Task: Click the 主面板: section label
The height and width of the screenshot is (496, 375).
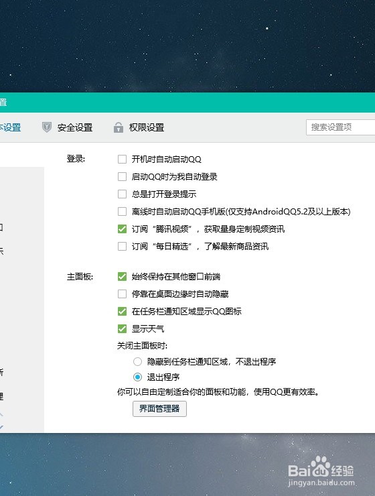Action: point(80,277)
